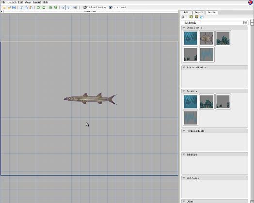
Task: Open the Launch menu
Action: (x=12, y=2)
